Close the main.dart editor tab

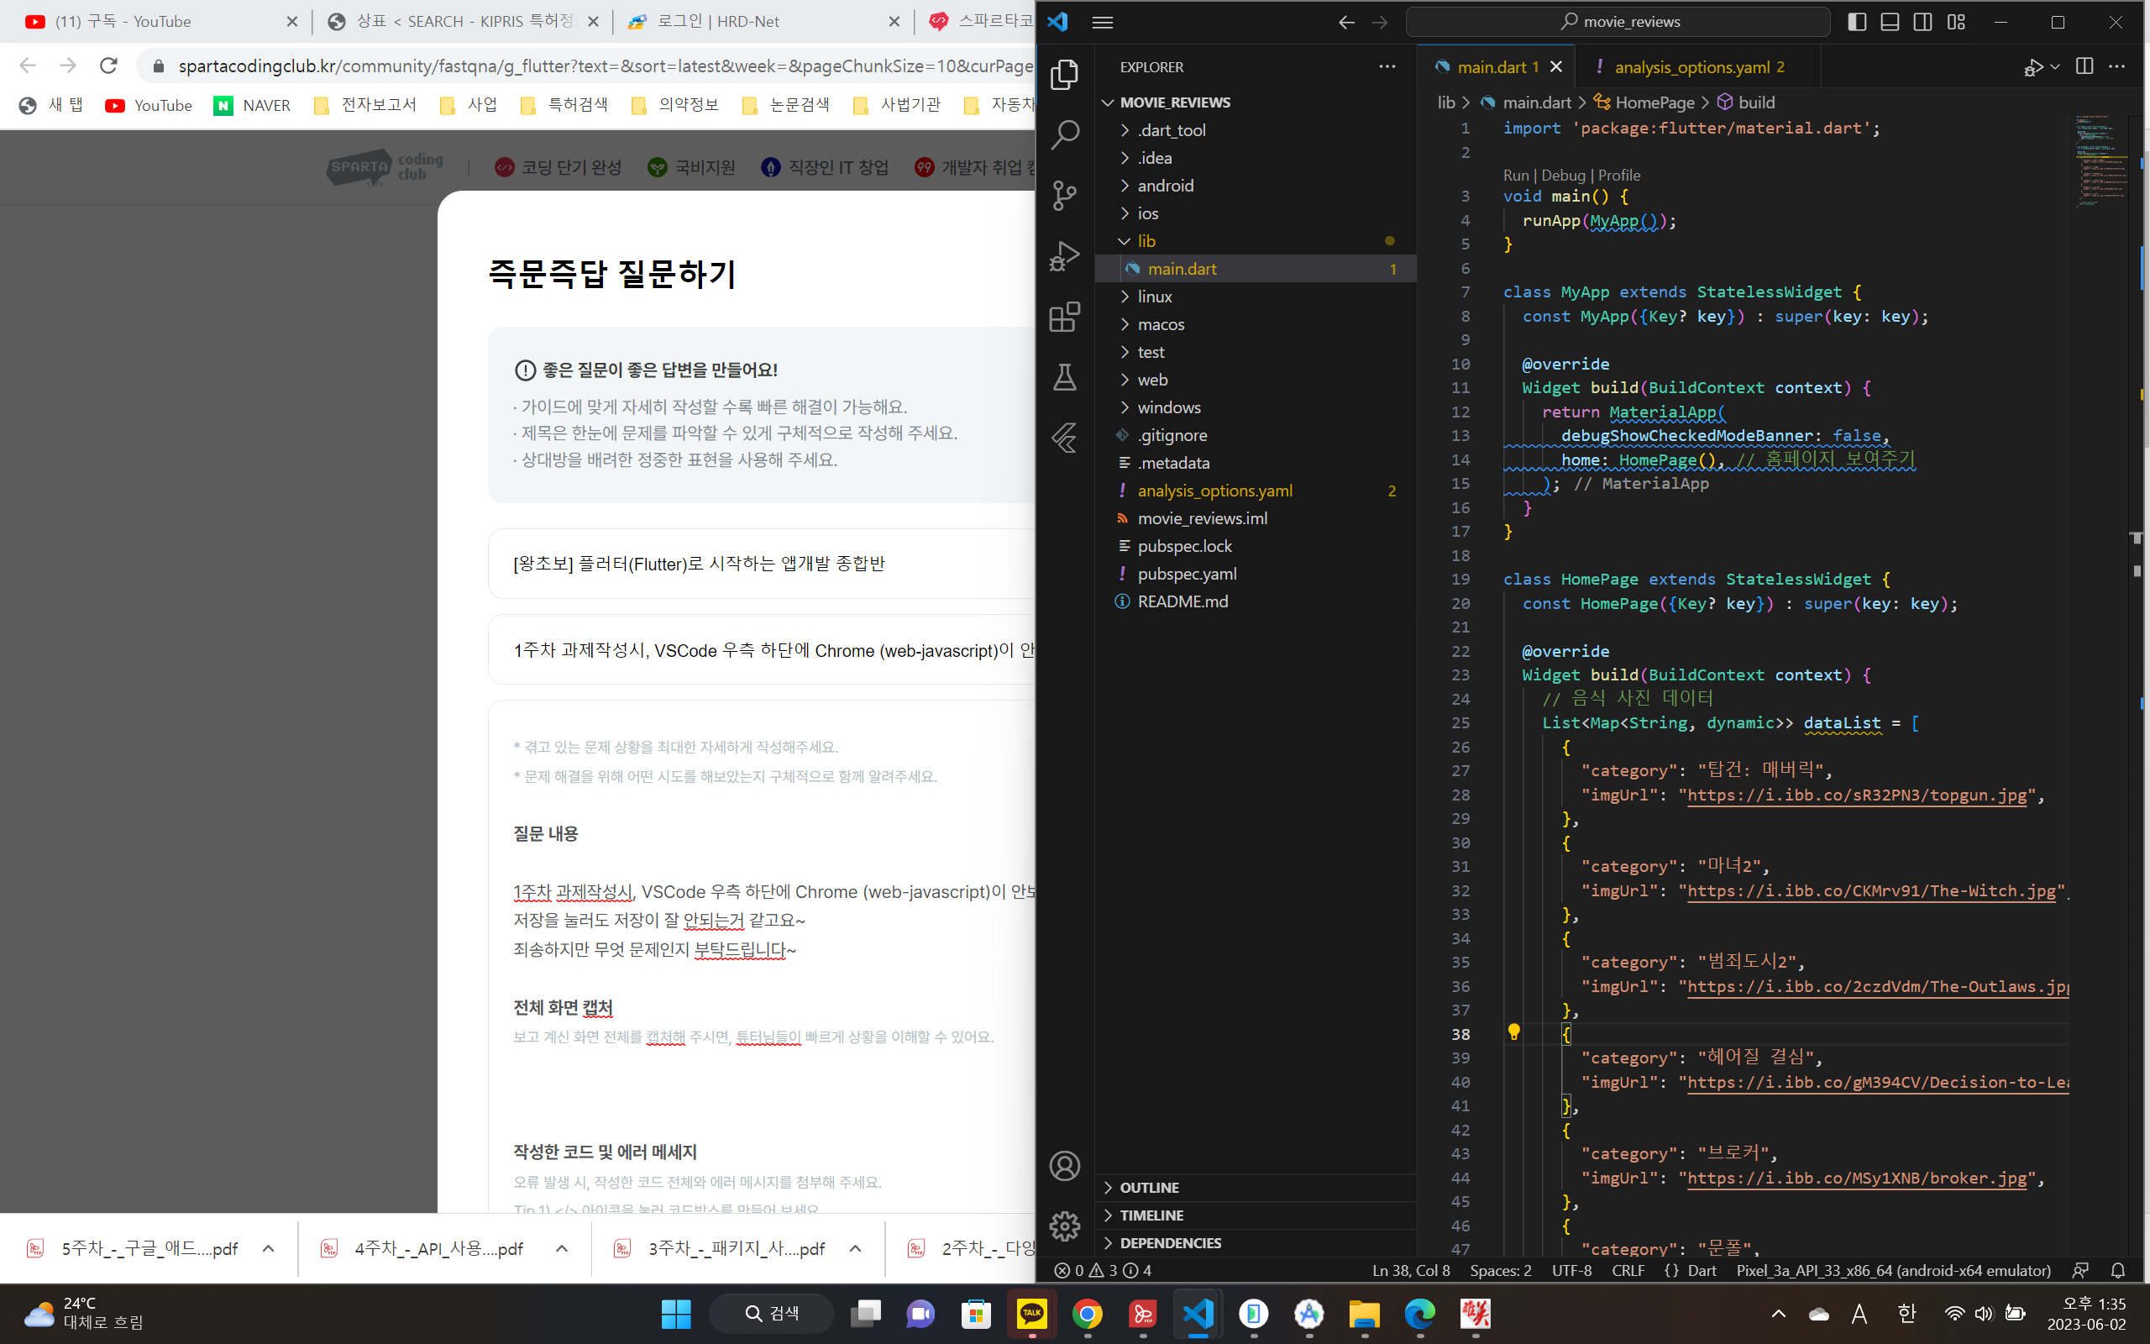point(1555,66)
